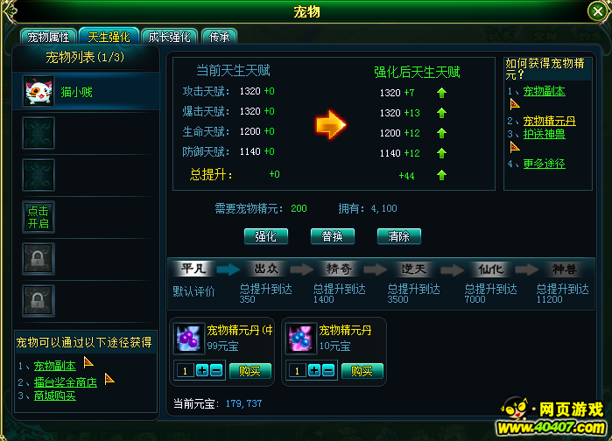Viewport: 612px width, 441px height.
Task: Buy the 99元宝 宠物精元丹 with 购买
Action: point(250,371)
